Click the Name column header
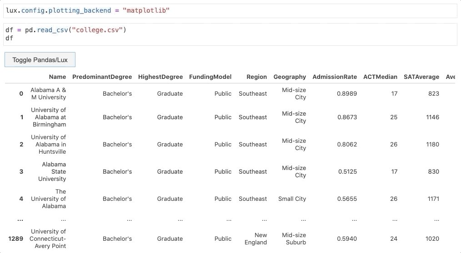Screen dimensions: 461x253 [x=57, y=77]
